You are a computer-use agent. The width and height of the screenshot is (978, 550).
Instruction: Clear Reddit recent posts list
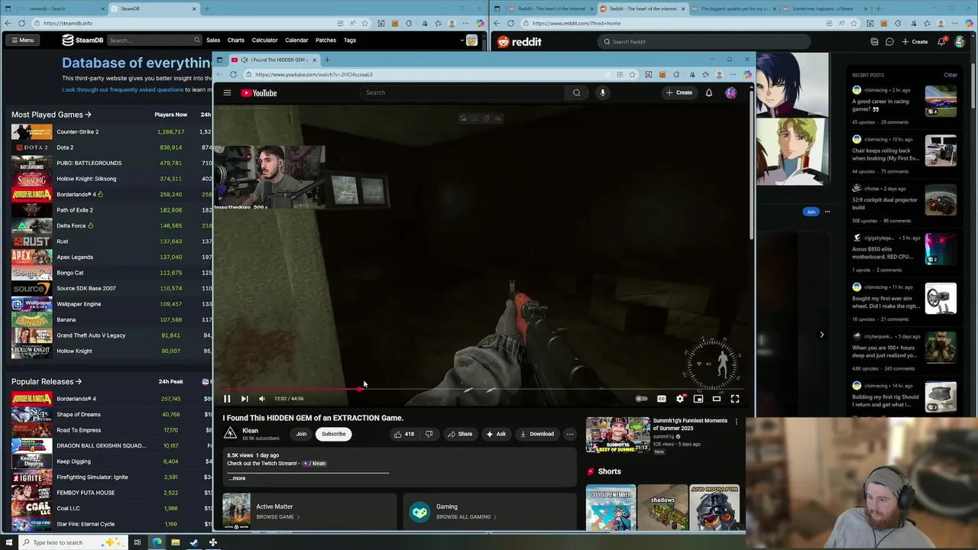tap(950, 75)
